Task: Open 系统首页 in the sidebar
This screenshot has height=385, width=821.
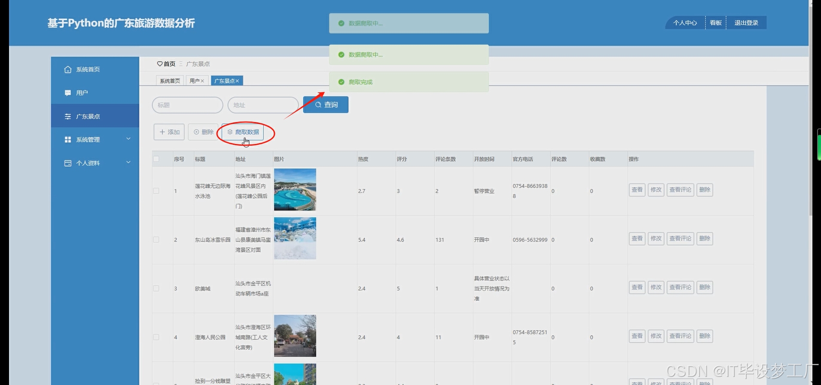Action: [x=95, y=70]
